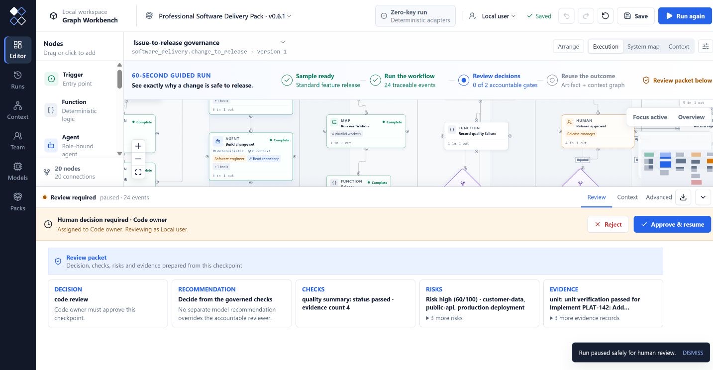Open the Professional Software Delivery Pack dropdown

pos(218,16)
